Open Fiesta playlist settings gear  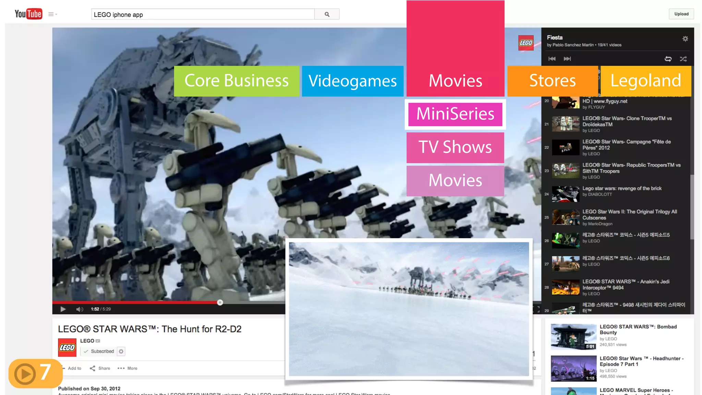coord(685,39)
